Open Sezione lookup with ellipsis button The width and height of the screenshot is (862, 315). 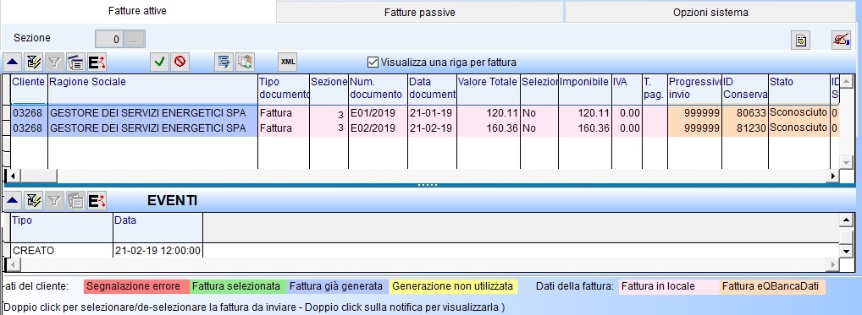coord(135,39)
